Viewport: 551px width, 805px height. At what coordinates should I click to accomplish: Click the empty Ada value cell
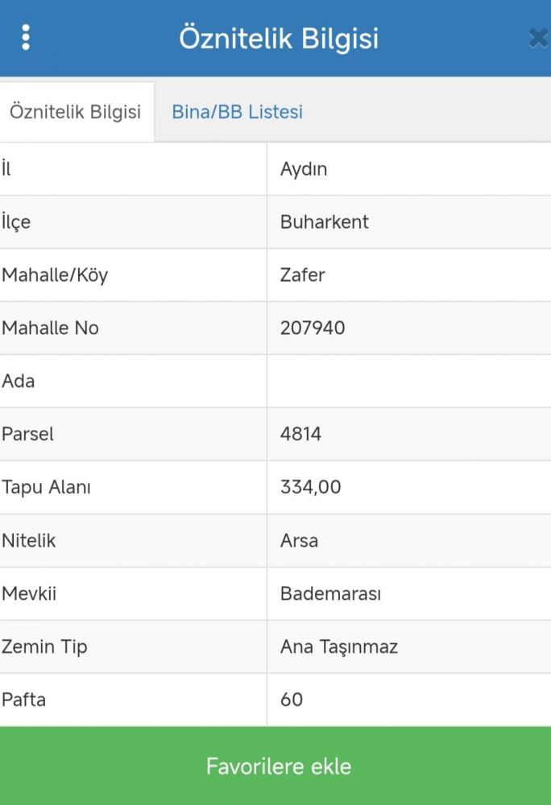(408, 381)
